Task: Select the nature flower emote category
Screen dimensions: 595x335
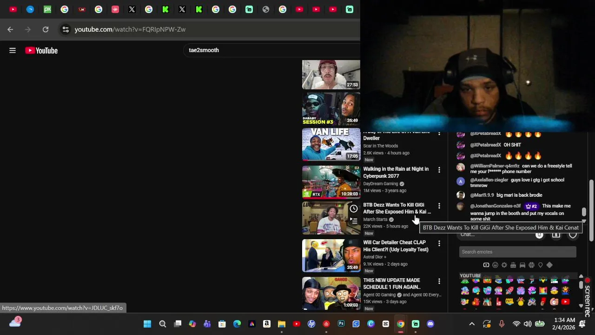Action: (x=504, y=265)
